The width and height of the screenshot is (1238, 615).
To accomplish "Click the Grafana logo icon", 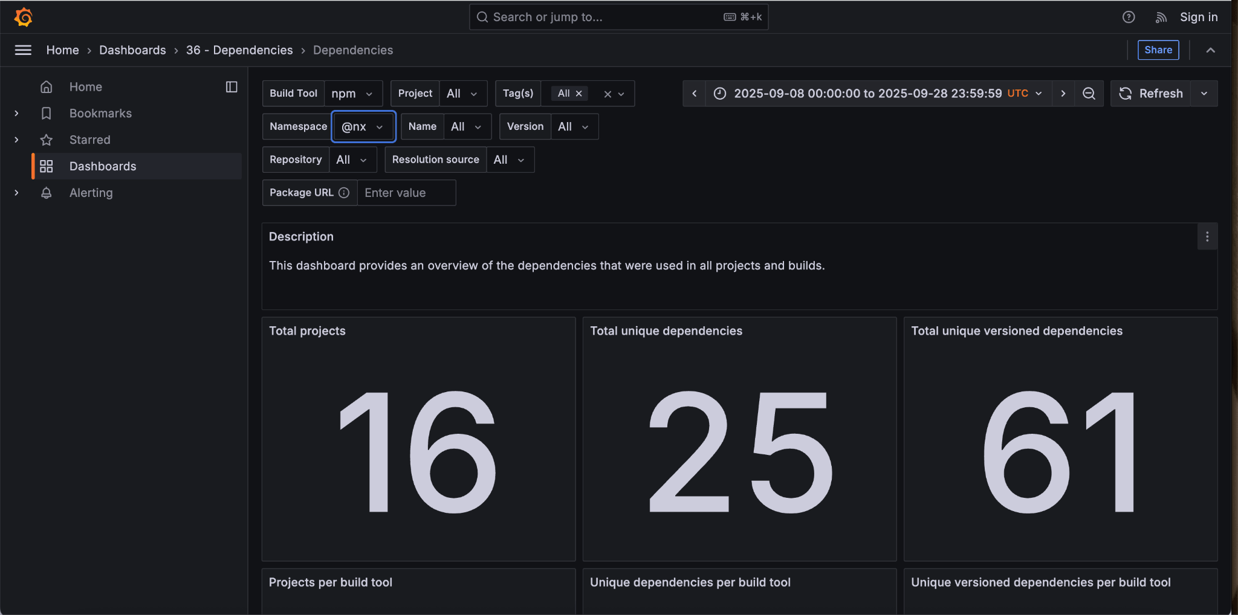I will coord(24,17).
